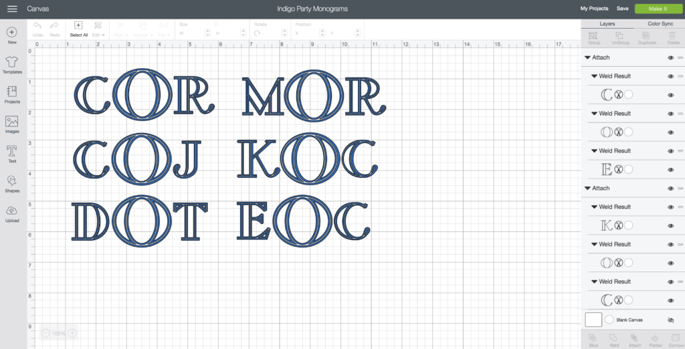Zoom in with the plus icon
Screen dimensions: 685x349
(x=72, y=333)
